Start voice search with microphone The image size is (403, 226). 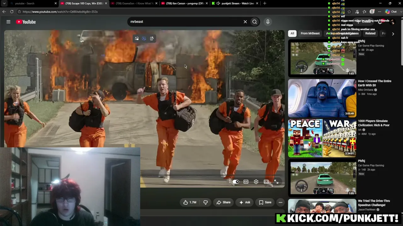click(x=268, y=22)
